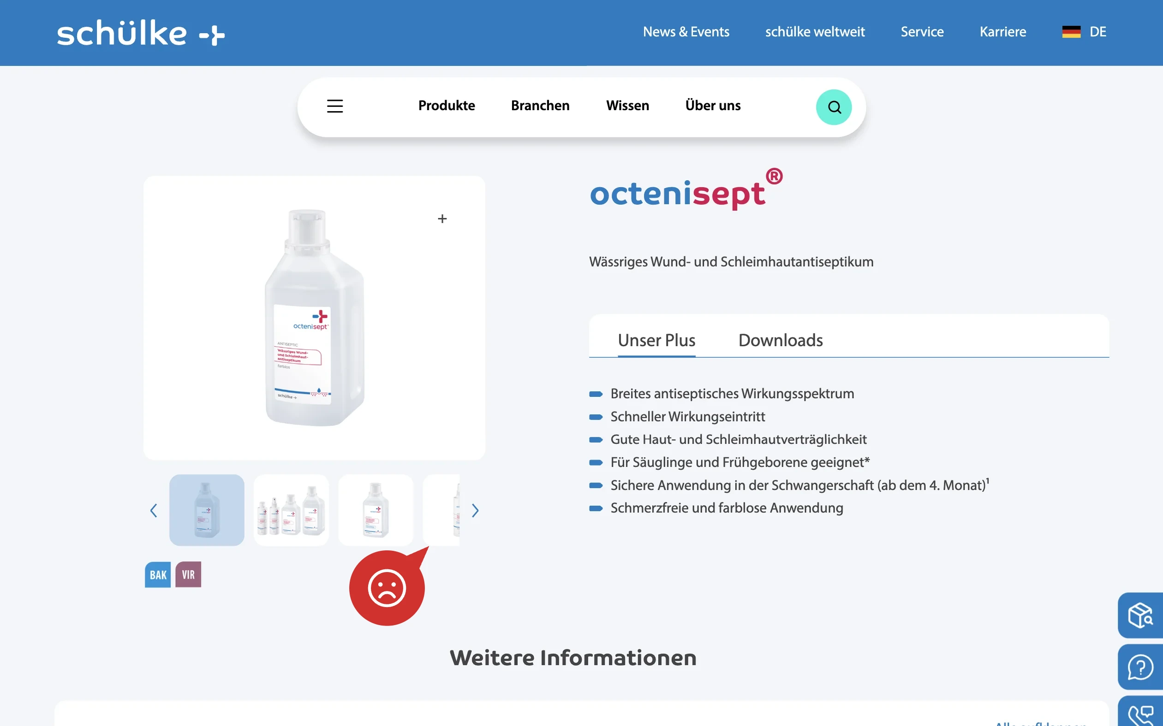Open the product finder box icon
Screen dimensions: 1163x726
pos(1140,615)
